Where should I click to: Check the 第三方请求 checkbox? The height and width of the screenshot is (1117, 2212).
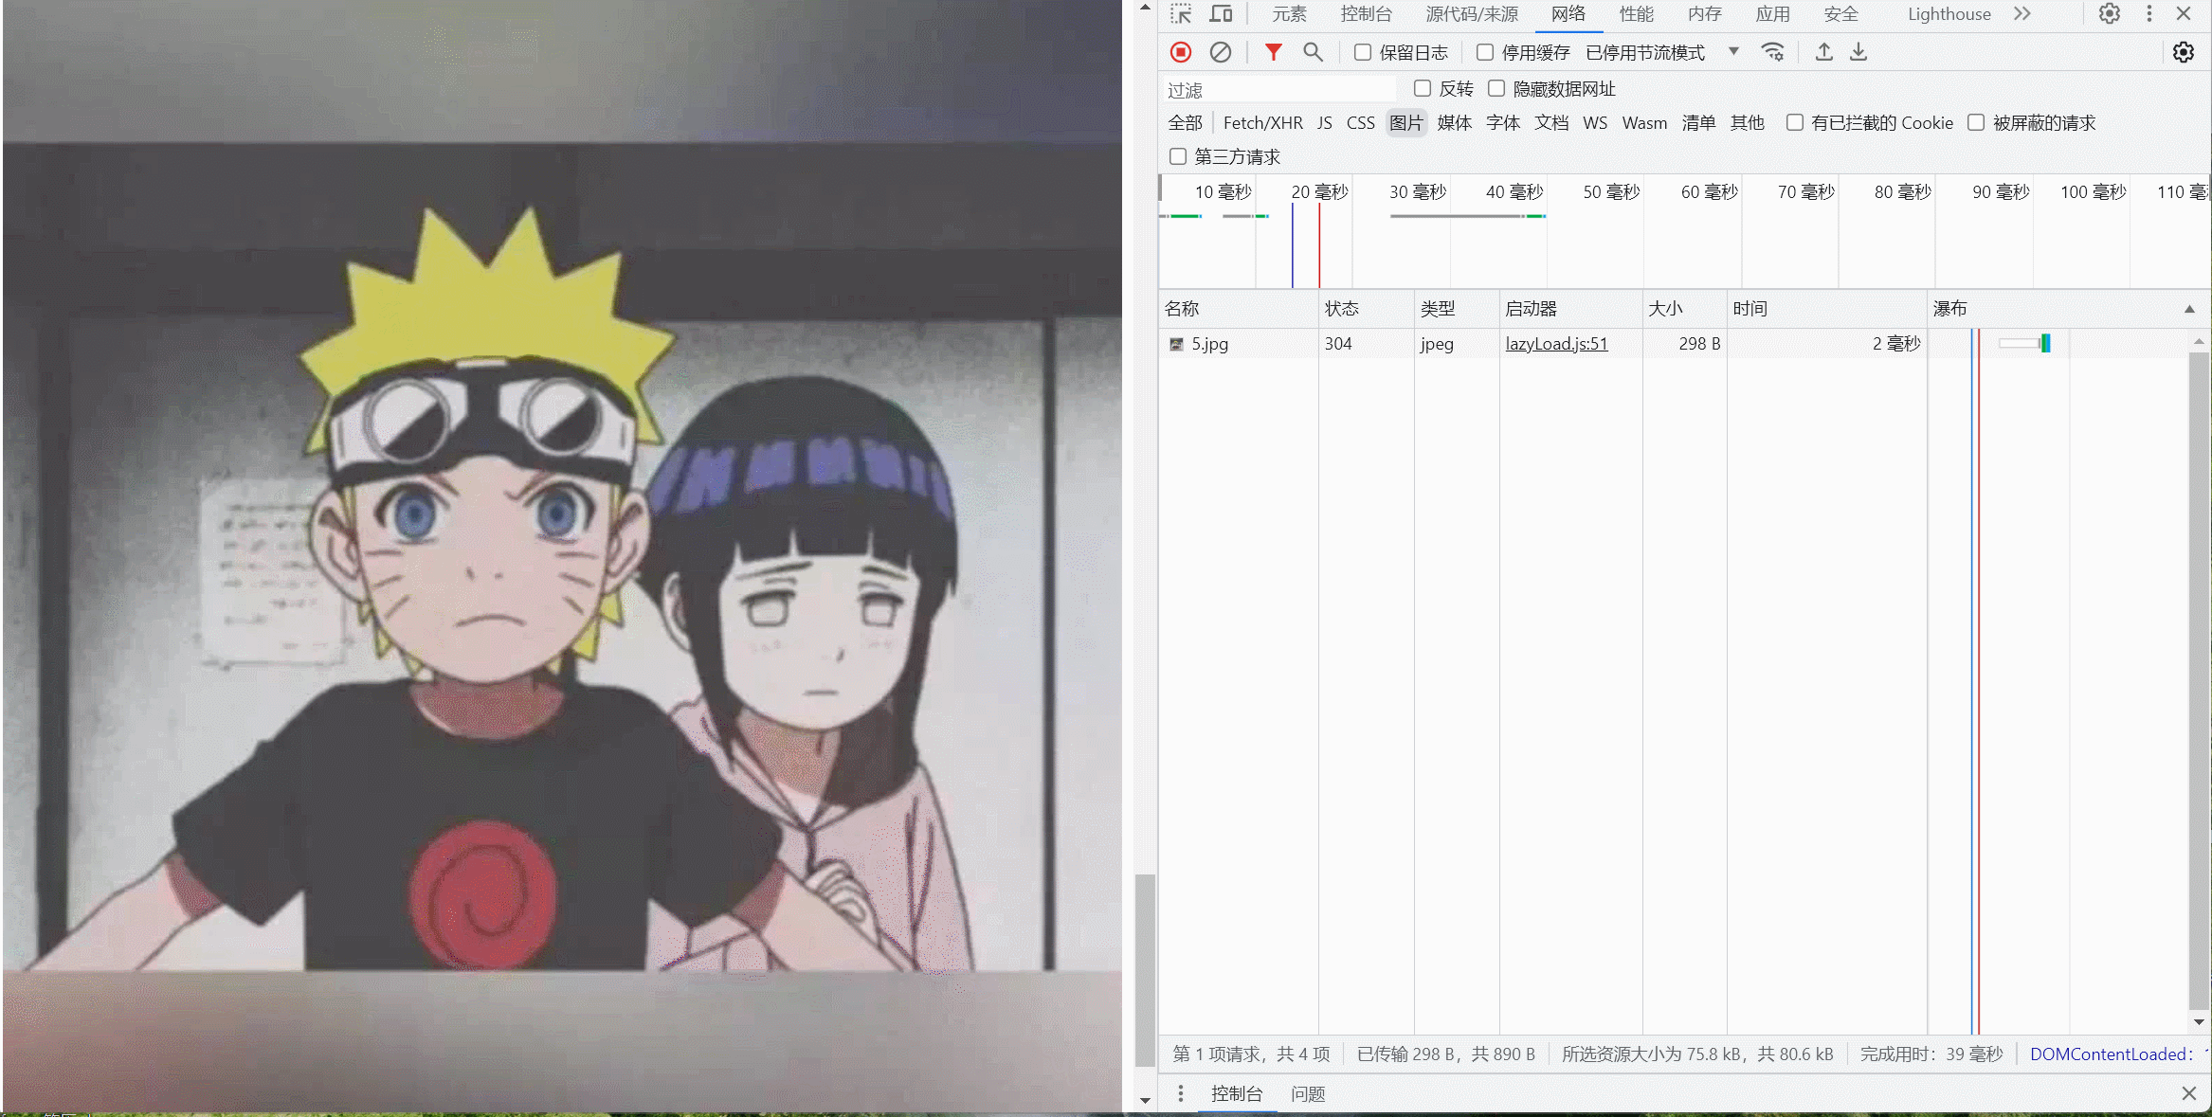click(1178, 157)
